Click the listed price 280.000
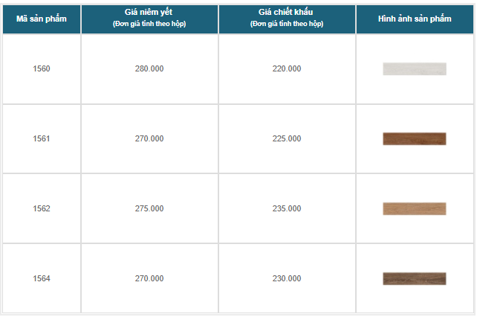 point(149,68)
